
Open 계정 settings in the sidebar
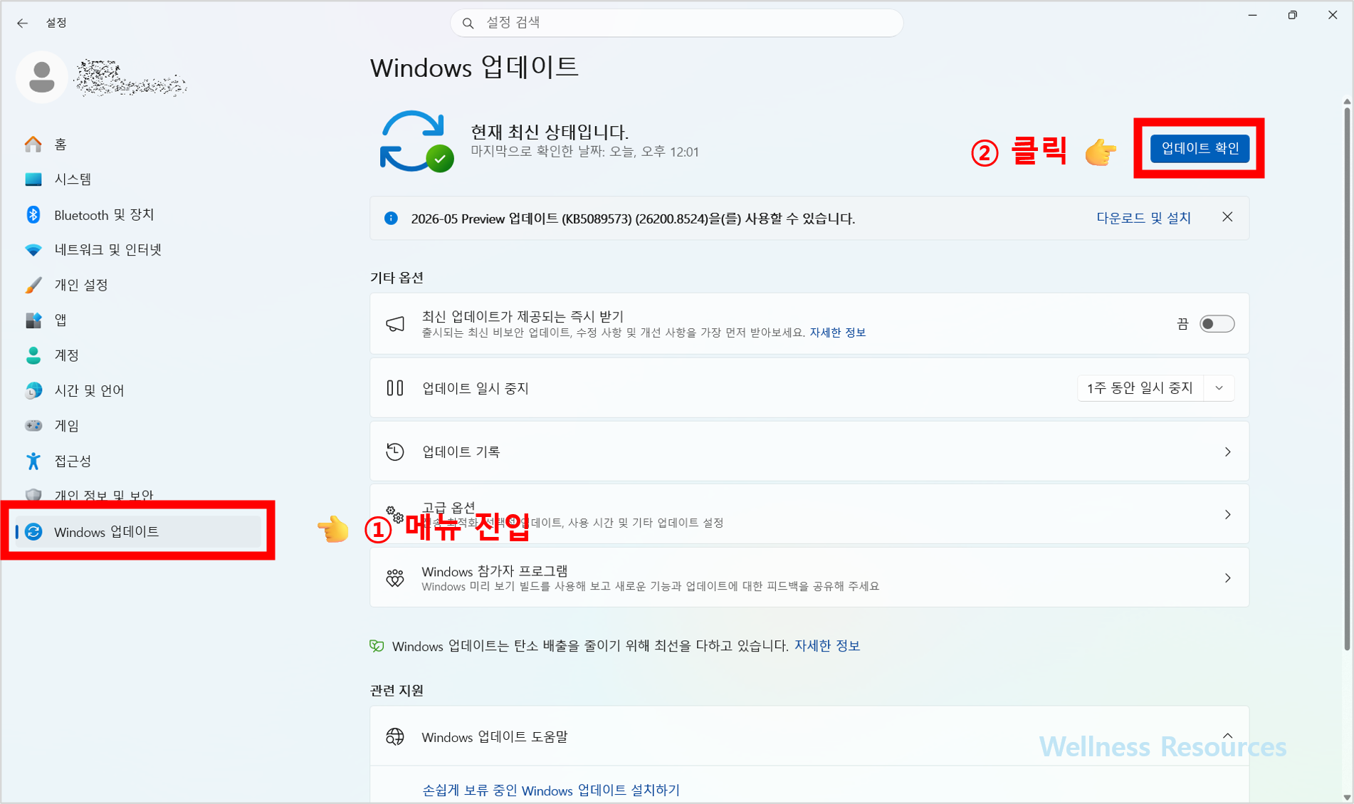pyautogui.click(x=140, y=355)
